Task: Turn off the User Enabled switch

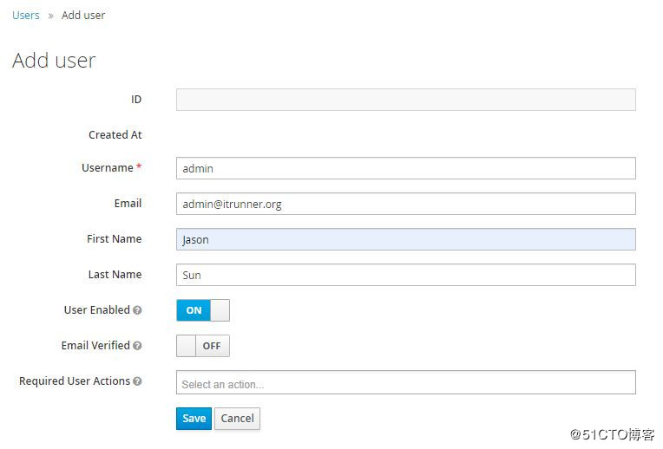Action: pyautogui.click(x=203, y=310)
